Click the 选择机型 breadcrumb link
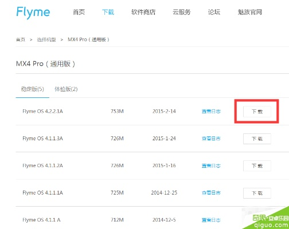 (x=46, y=40)
